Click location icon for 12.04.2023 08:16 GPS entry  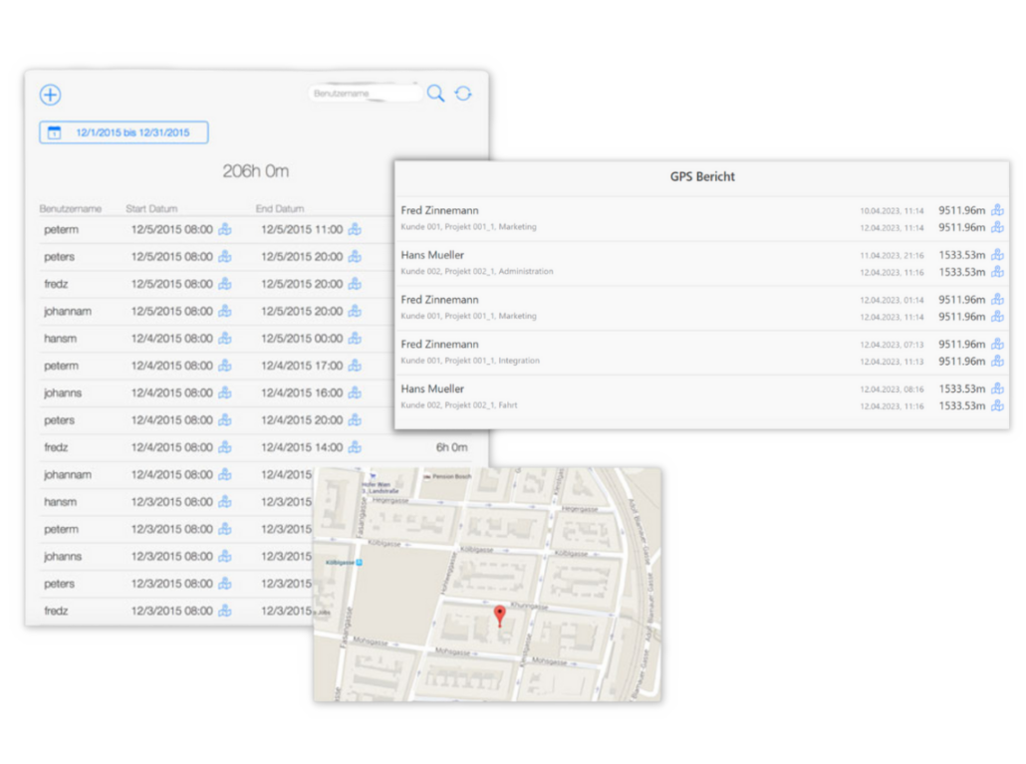(997, 388)
